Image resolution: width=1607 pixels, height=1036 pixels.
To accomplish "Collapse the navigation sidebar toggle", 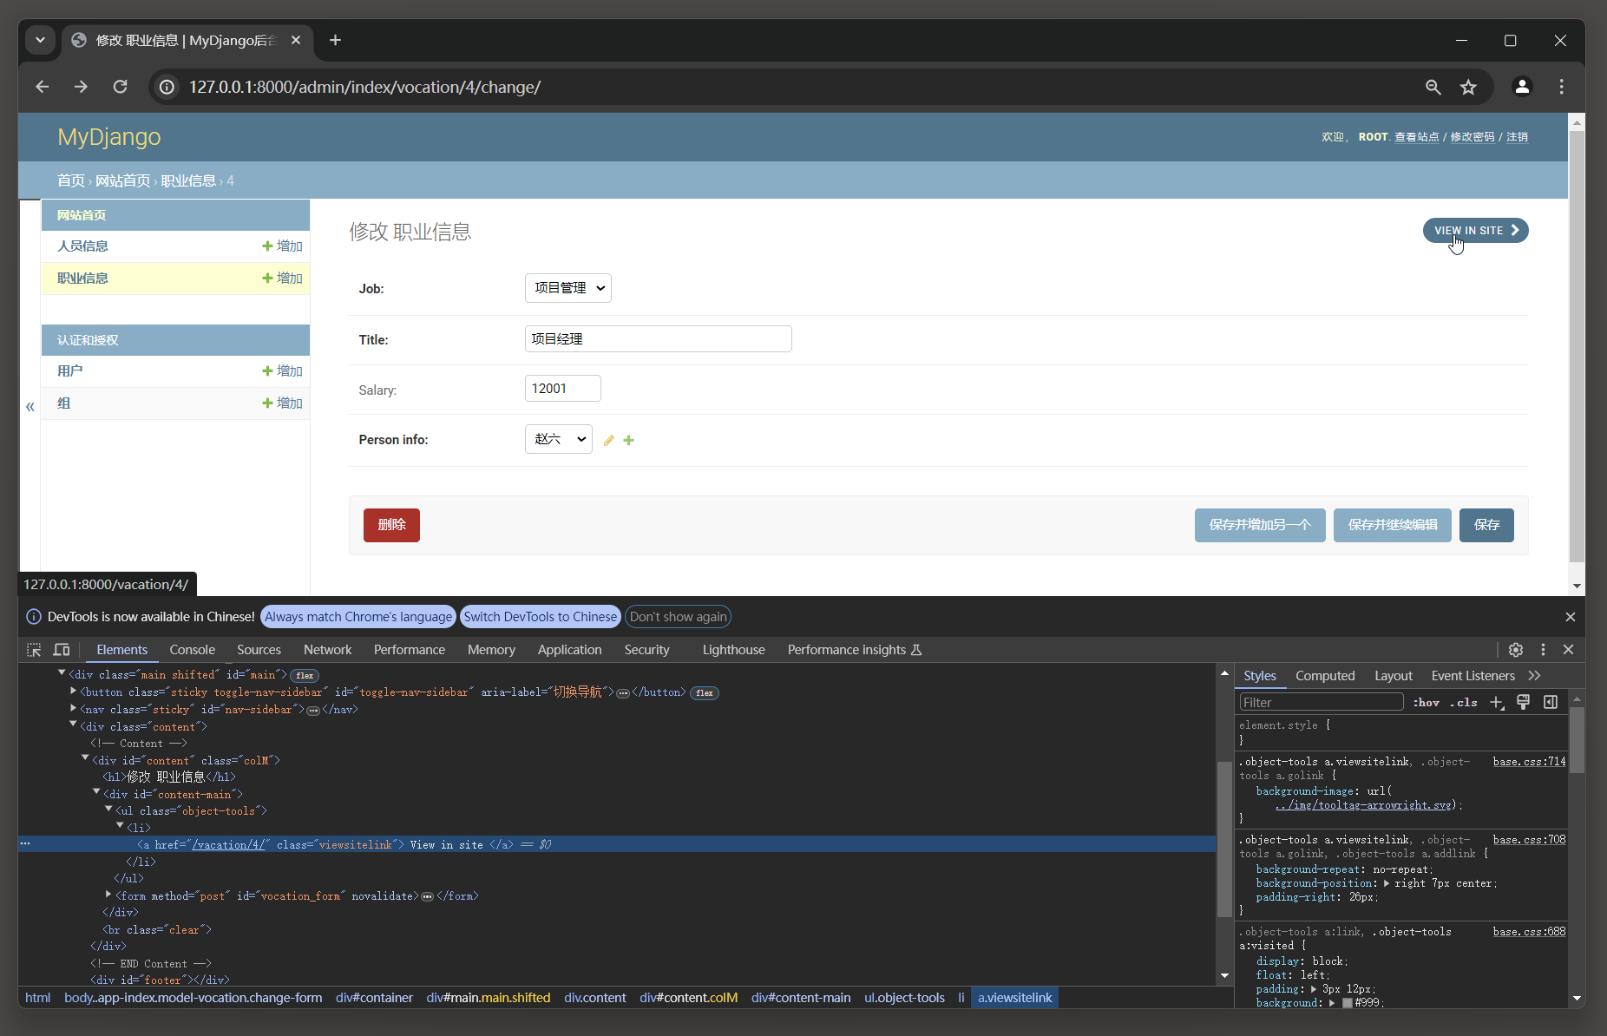I will coord(30,406).
